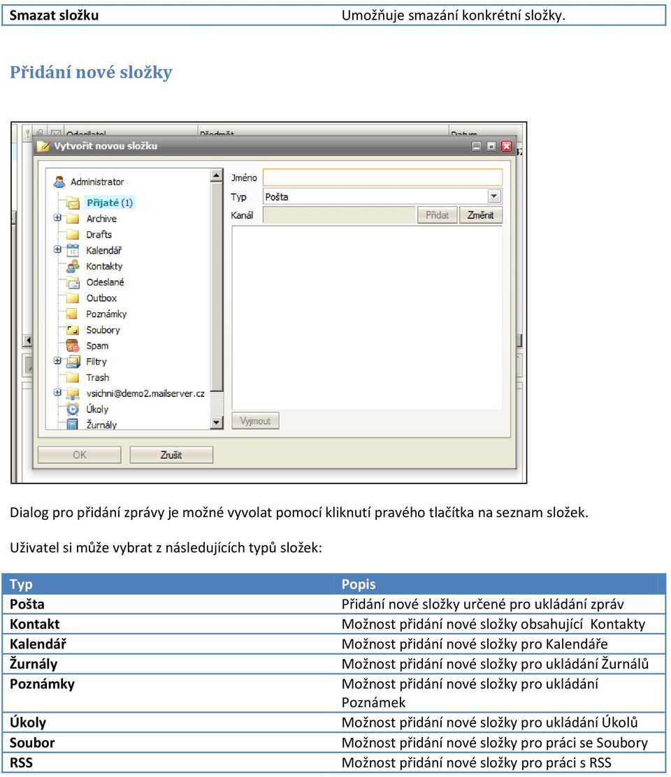Click the Soubor row in the table

point(333,742)
